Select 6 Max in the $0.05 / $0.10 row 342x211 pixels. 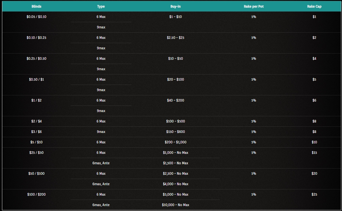[101, 17]
